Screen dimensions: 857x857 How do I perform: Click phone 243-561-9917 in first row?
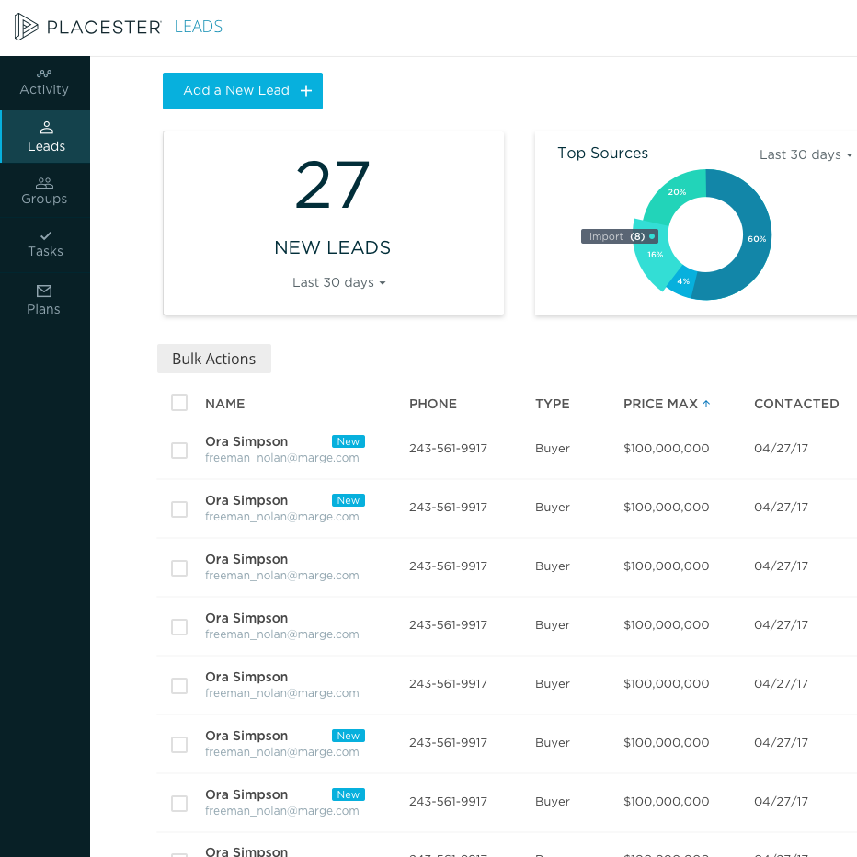point(448,449)
